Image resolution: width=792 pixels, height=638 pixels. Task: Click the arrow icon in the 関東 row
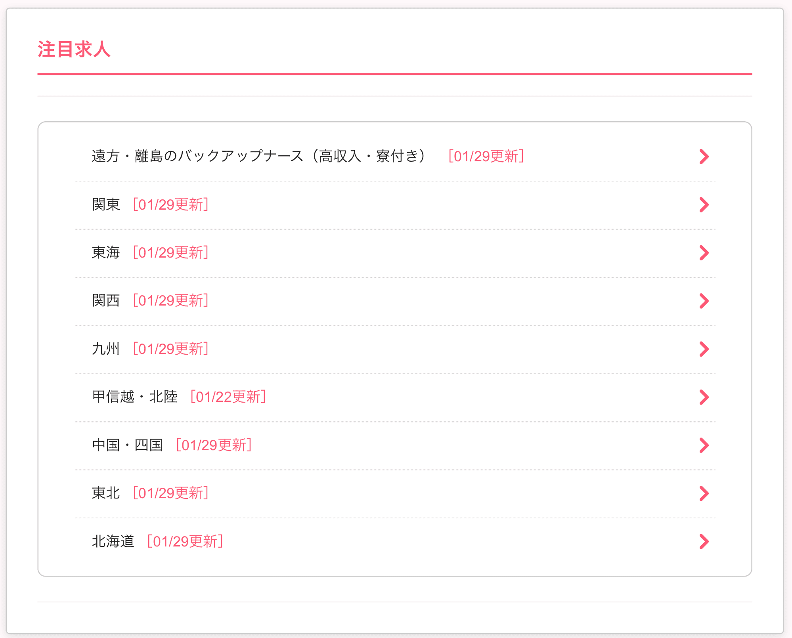point(704,205)
